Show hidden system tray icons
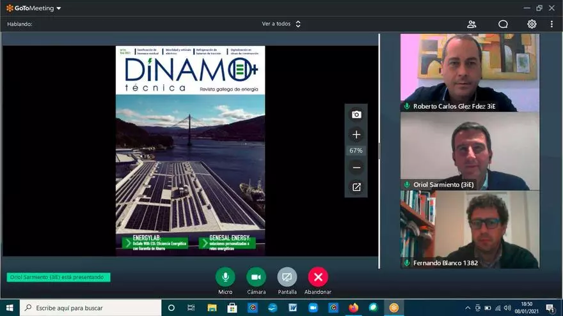 (468, 308)
